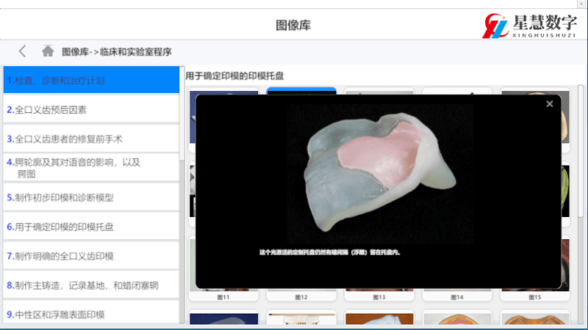Go to home via house icon
This screenshot has width=588, height=330.
(x=48, y=51)
